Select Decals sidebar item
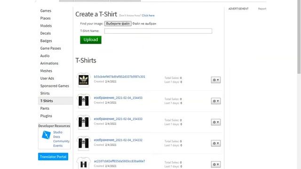 click(46, 33)
